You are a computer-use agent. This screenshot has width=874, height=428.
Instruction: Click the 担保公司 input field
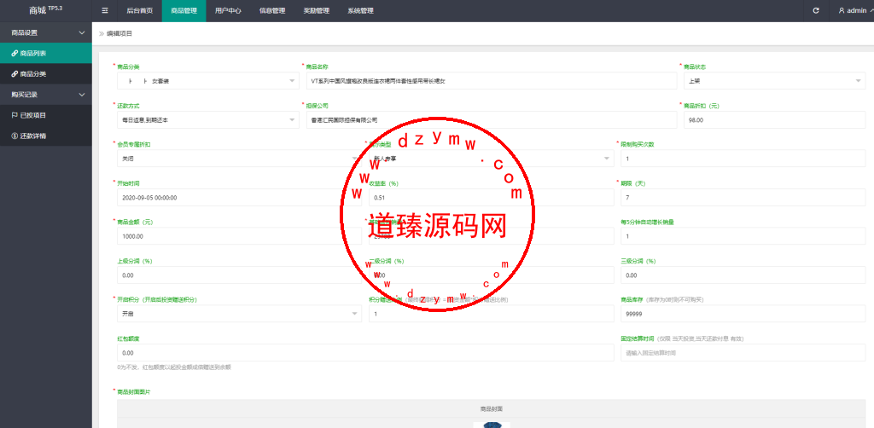pos(492,119)
